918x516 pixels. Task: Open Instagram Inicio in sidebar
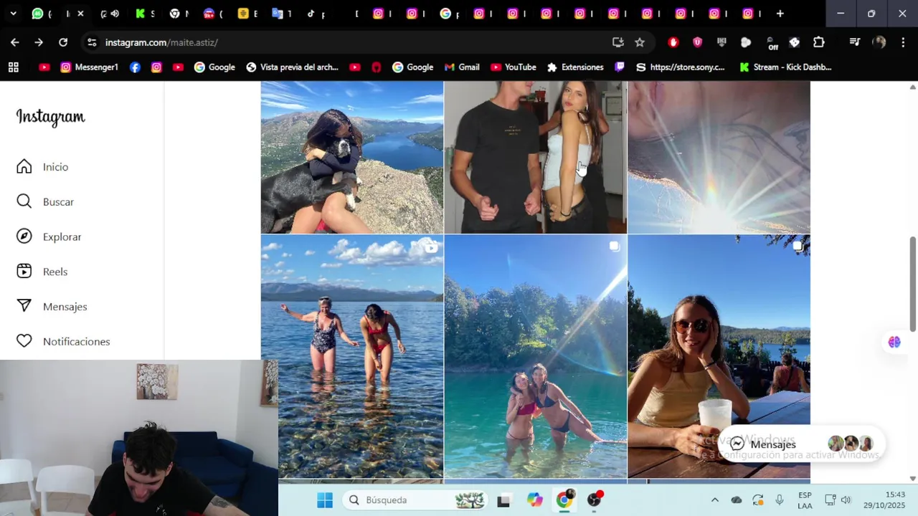pyautogui.click(x=43, y=167)
